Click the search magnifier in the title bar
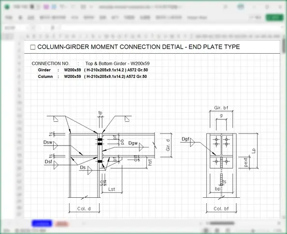287x234 pixels. click(226, 7)
